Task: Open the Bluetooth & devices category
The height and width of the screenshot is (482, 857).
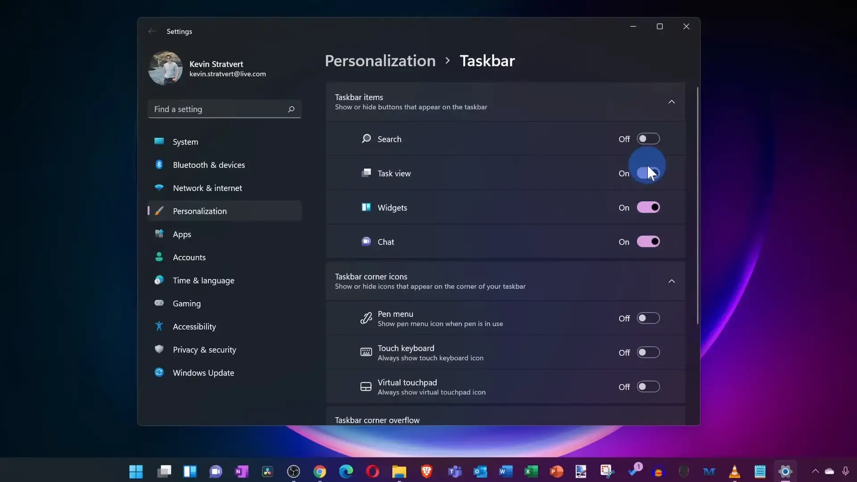Action: tap(208, 165)
